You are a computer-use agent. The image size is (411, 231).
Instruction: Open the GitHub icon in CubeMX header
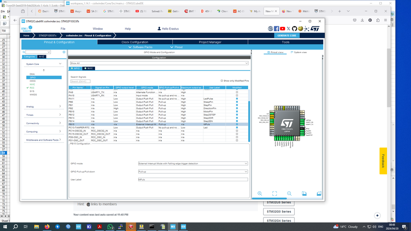click(294, 29)
